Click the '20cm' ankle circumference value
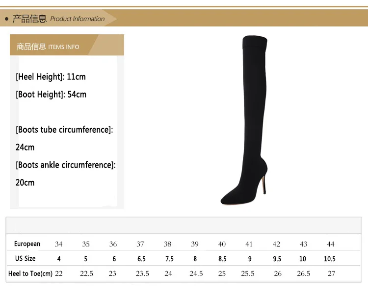Viewport: 368px width, 296px height. point(25,183)
